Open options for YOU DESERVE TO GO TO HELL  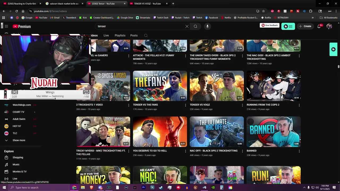pos(185,151)
